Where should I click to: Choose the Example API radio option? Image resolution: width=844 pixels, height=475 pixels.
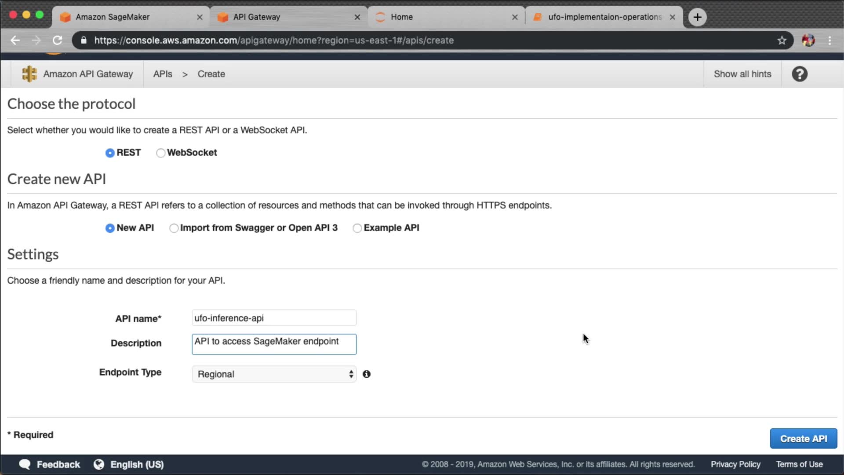click(357, 228)
